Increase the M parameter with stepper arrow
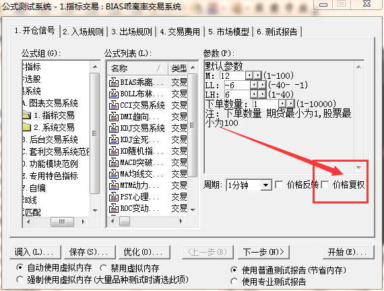384x291 pixels. (x=257, y=75)
